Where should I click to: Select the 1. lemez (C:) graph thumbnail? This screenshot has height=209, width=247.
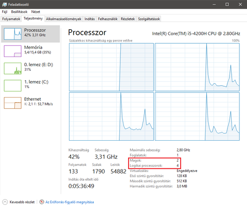[x=13, y=86]
